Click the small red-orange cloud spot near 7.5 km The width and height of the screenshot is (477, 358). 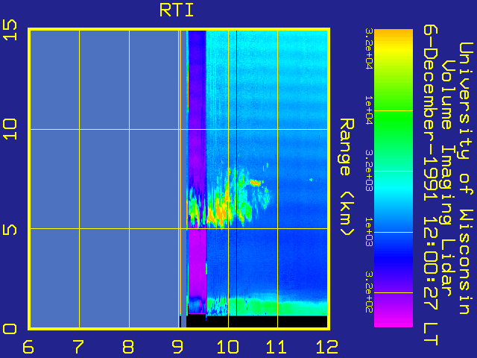tap(256, 183)
